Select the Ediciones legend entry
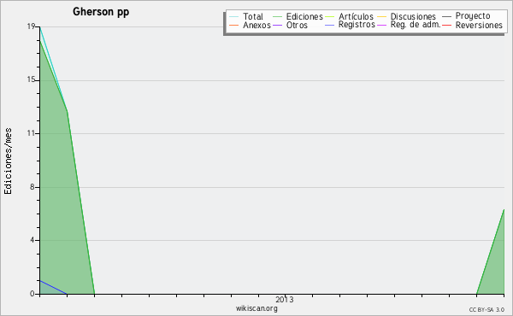513x316 pixels. point(298,16)
